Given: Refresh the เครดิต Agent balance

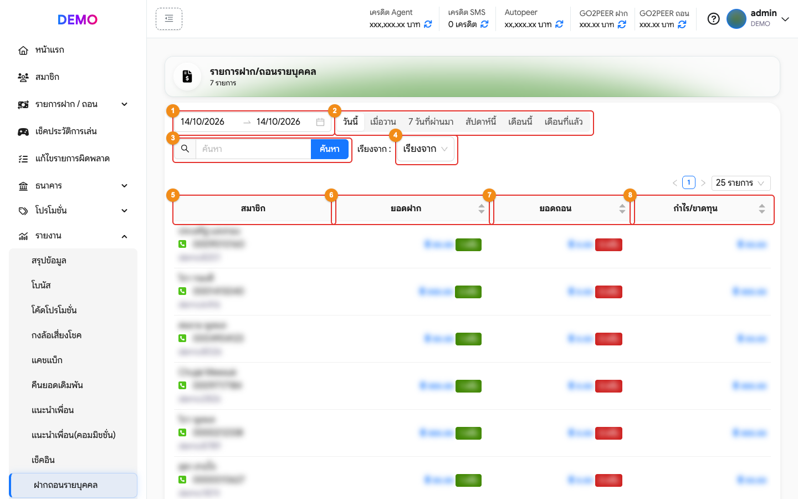Looking at the screenshot, I should point(428,24).
